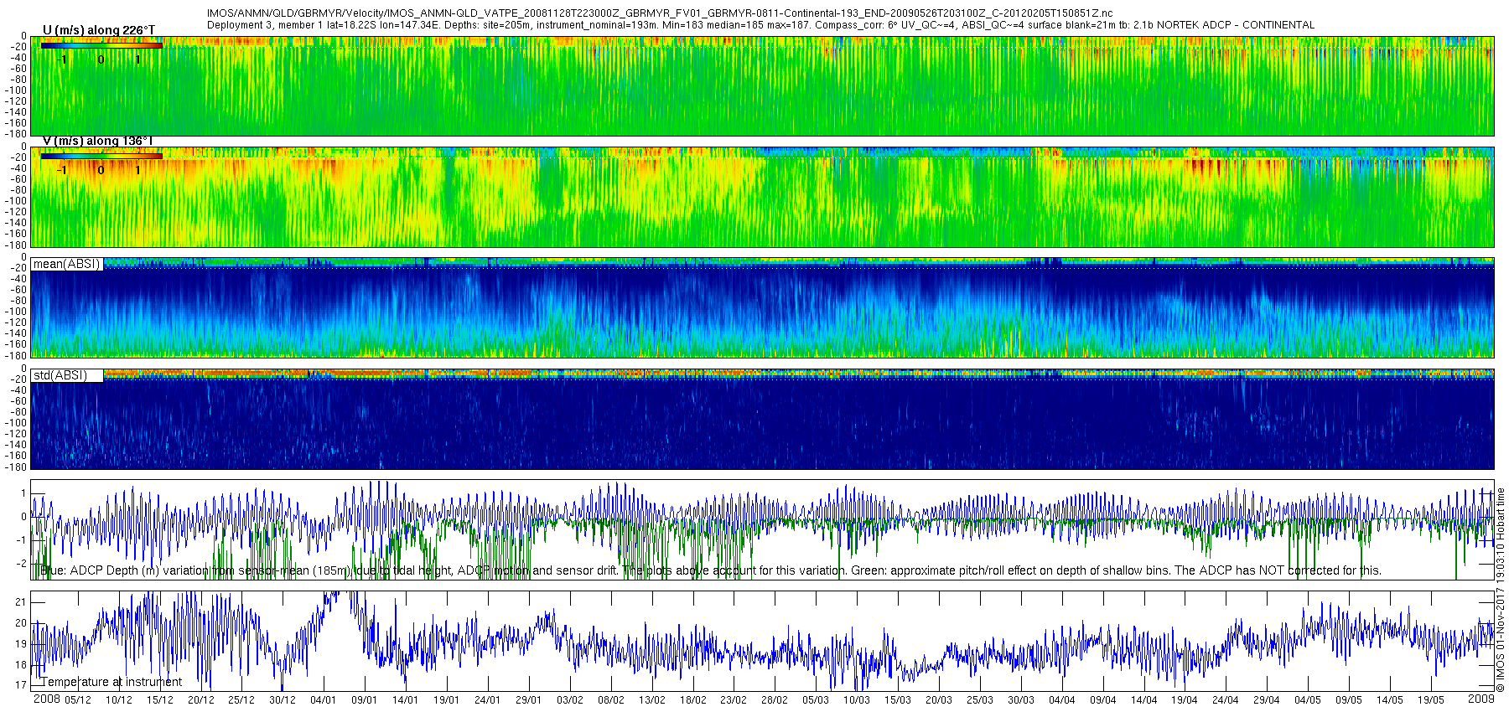1509x712 pixels.
Task: Click the std(ABSI) panel label
Action: click(60, 375)
